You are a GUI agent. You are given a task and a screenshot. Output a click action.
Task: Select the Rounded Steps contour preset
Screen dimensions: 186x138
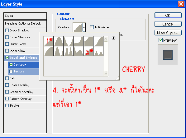(88, 51)
